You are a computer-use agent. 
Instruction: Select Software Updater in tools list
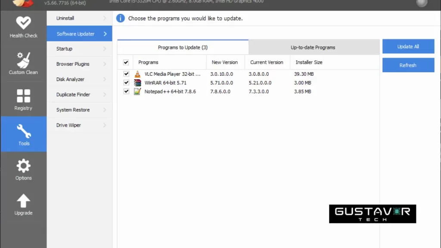coord(79,34)
